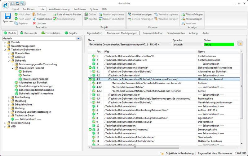Click the Nach oben arrow icon

pos(16,14)
